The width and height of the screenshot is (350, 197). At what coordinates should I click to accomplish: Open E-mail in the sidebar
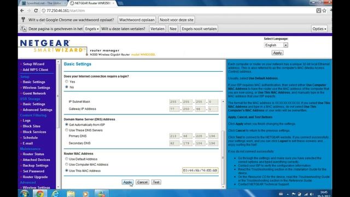pos(28,143)
